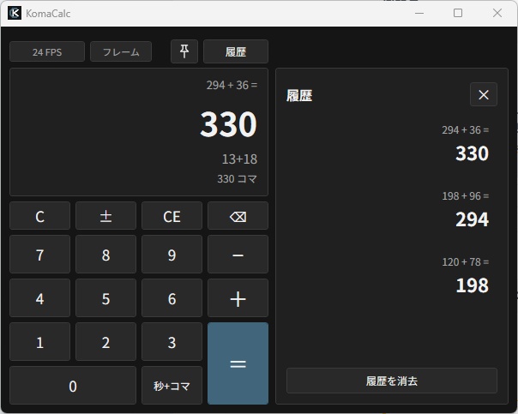Click the minus operator key

click(x=238, y=255)
